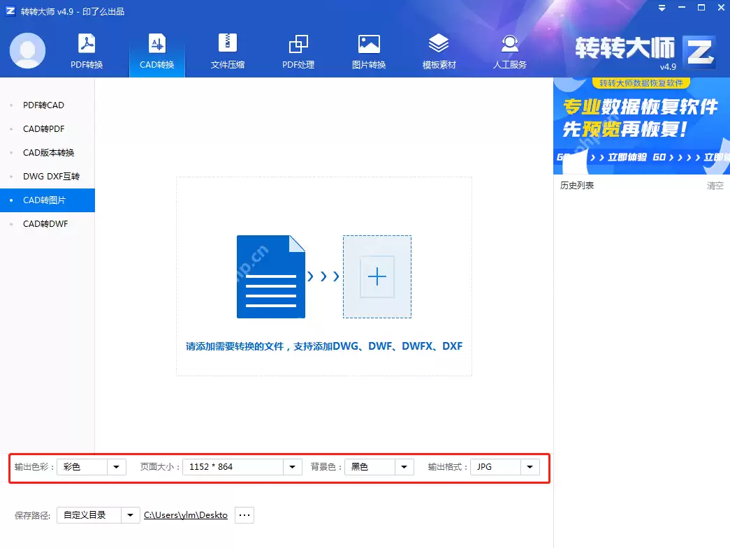Expand the 保存路径 directory dropdown

click(131, 514)
